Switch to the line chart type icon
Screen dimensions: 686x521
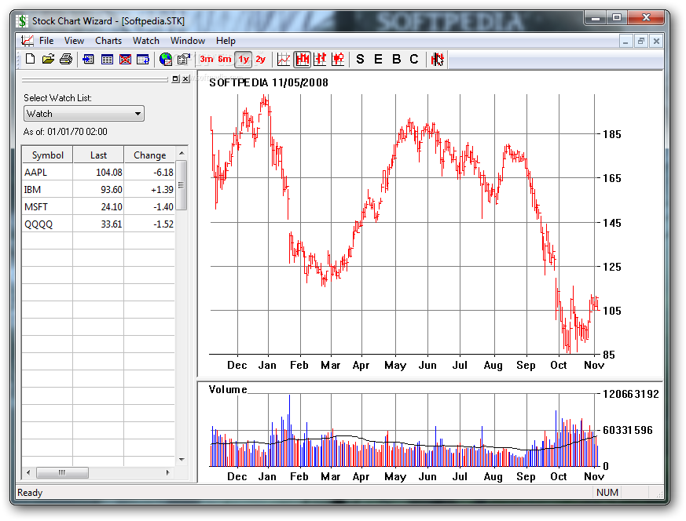pos(284,59)
